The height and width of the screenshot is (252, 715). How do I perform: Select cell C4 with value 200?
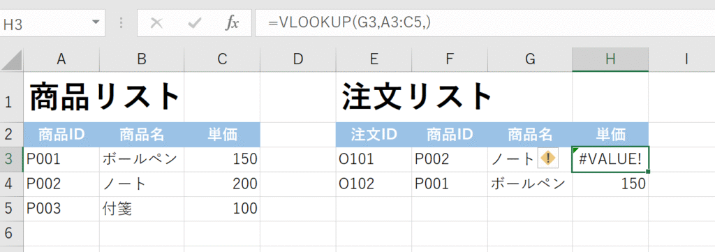222,184
